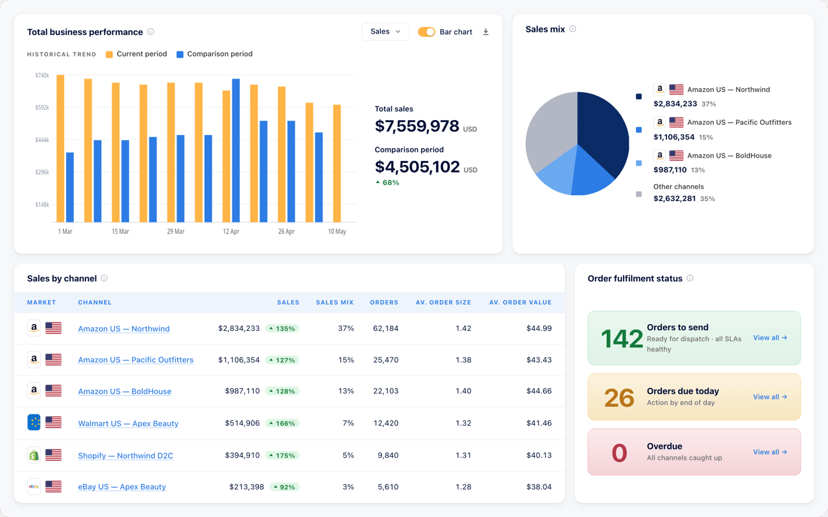Viewport: 828px width, 517px height.
Task: Click the 62,184 orders cell
Action: pyautogui.click(x=385, y=329)
